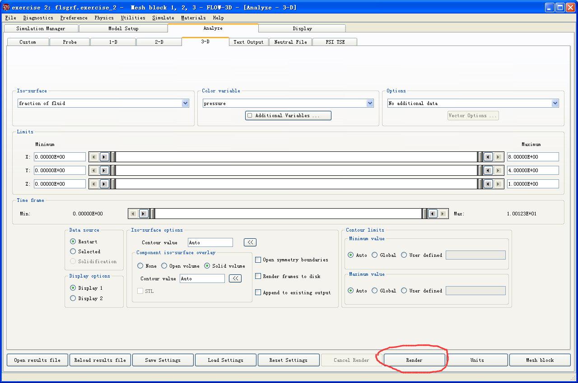The image size is (578, 383).
Task: Expand the Color variable pressure dropdown
Action: tap(370, 103)
